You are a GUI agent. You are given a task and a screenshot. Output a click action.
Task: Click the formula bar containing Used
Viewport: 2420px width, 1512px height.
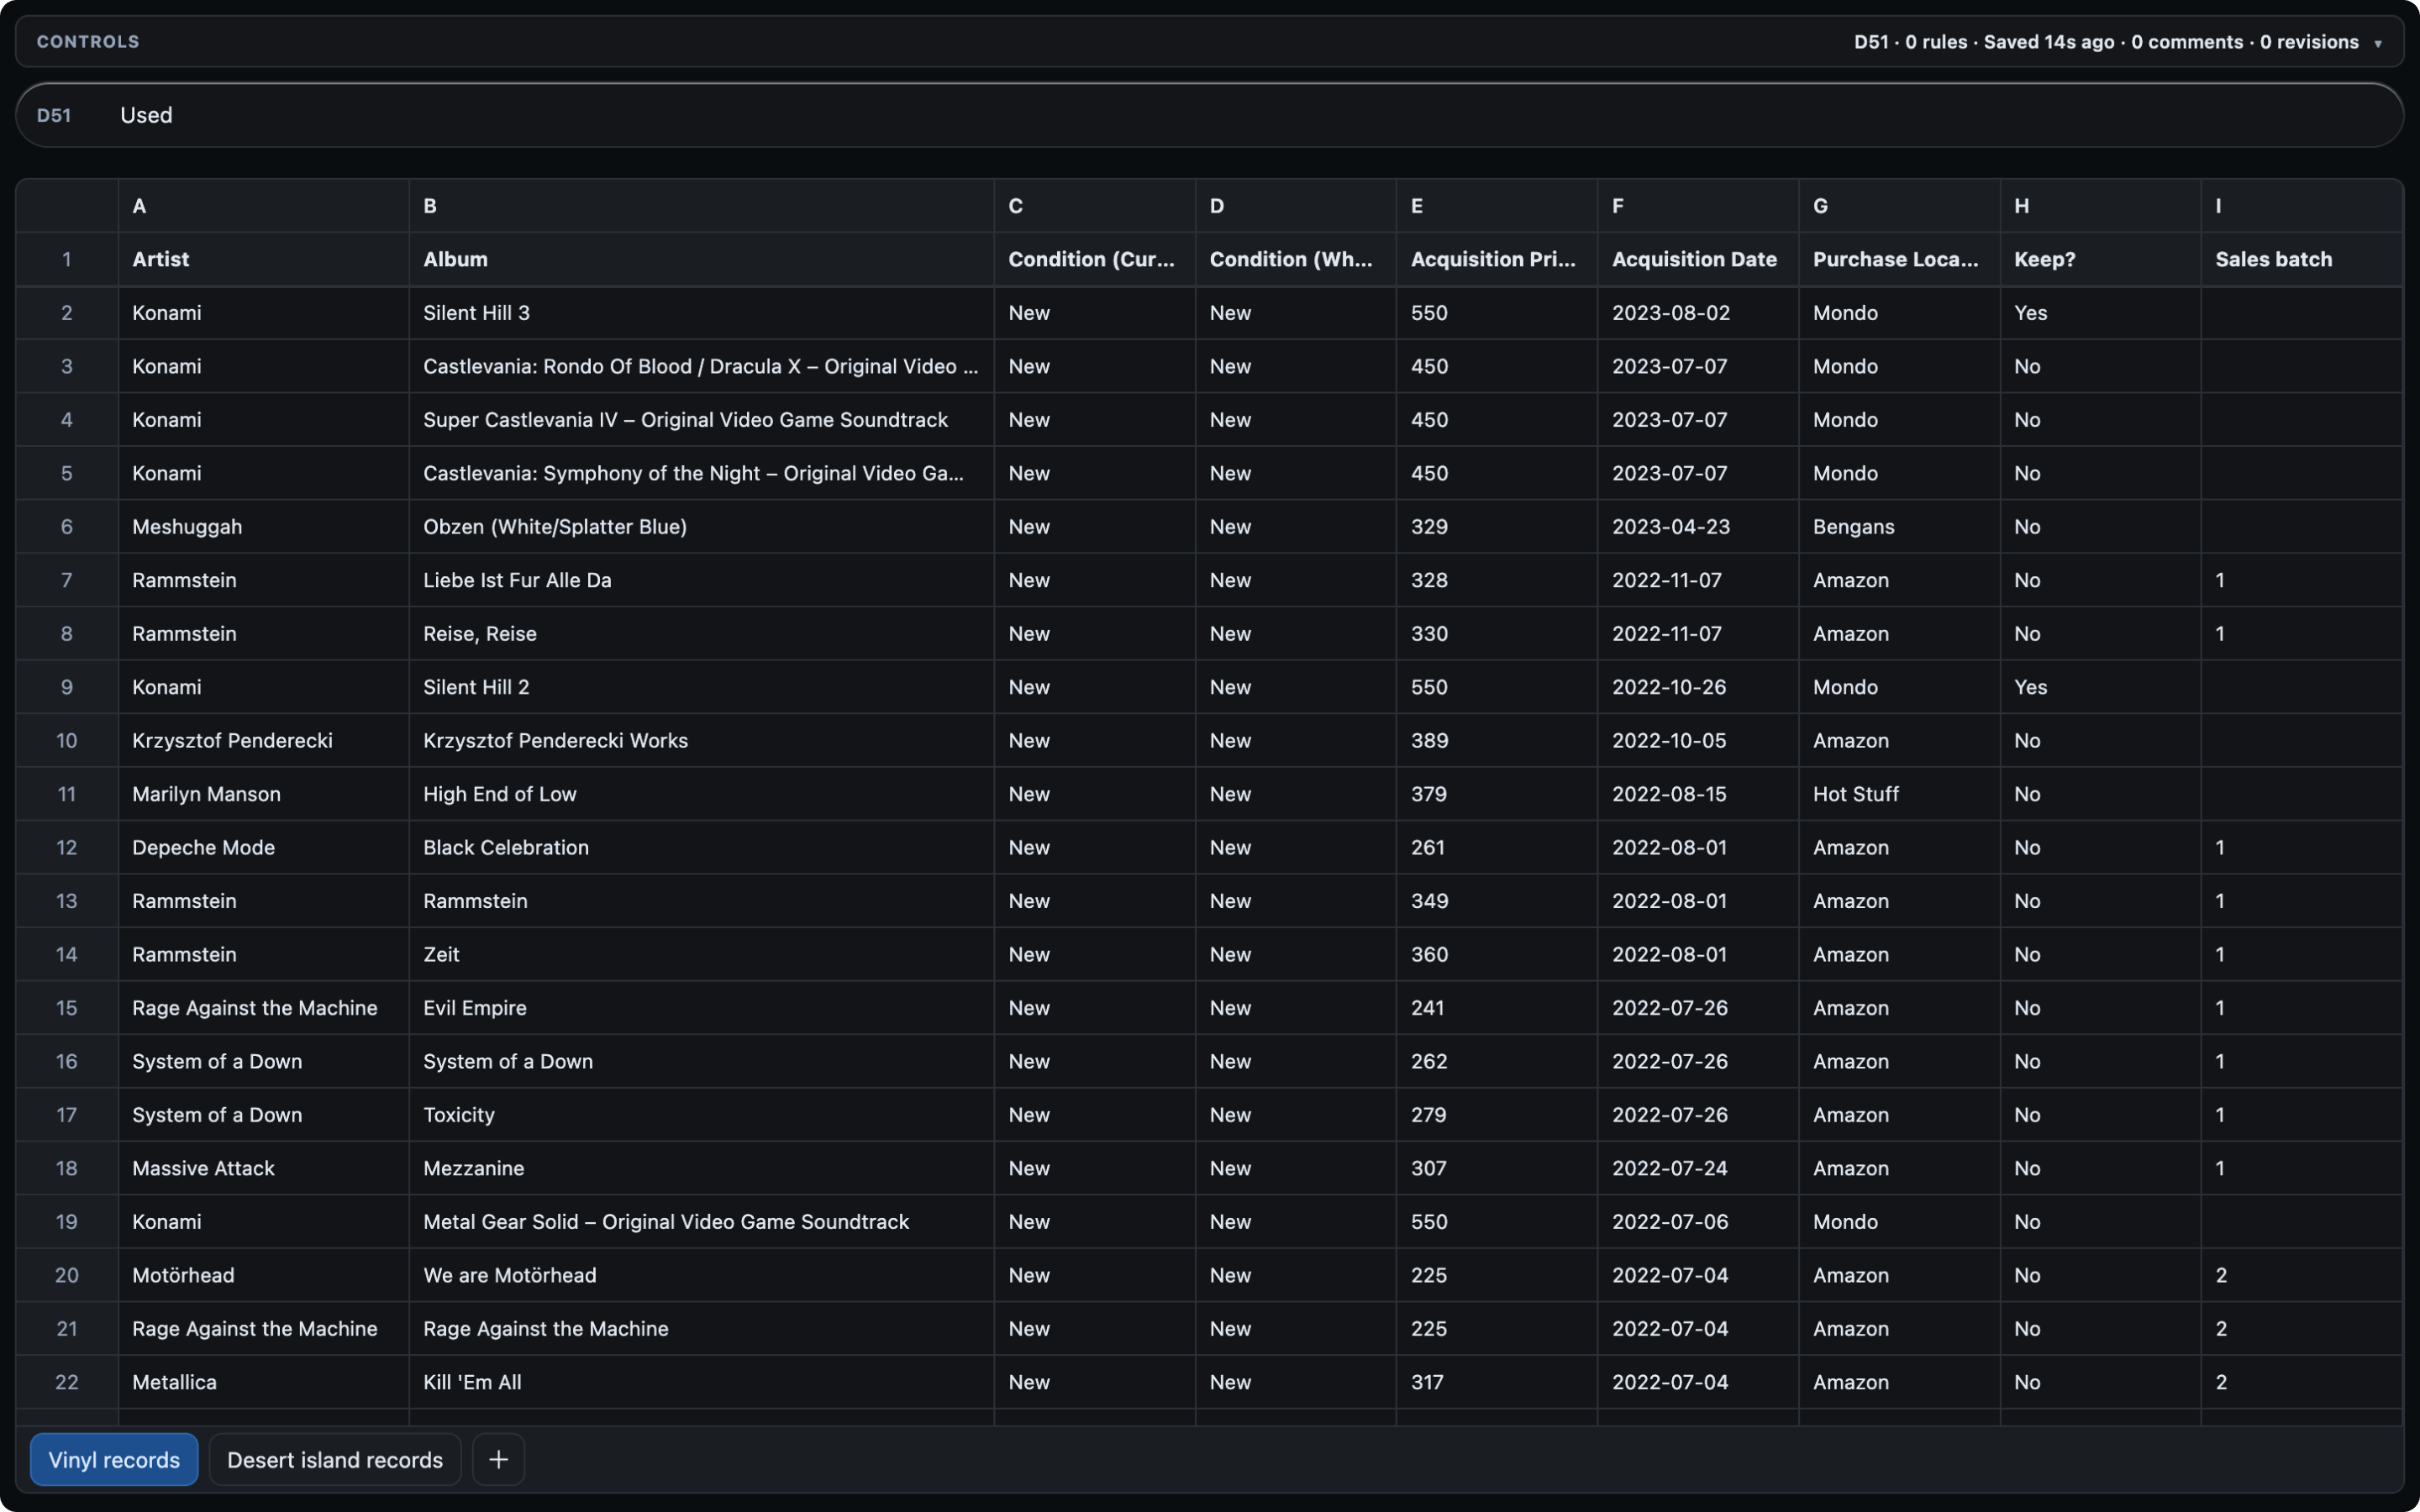point(1209,115)
